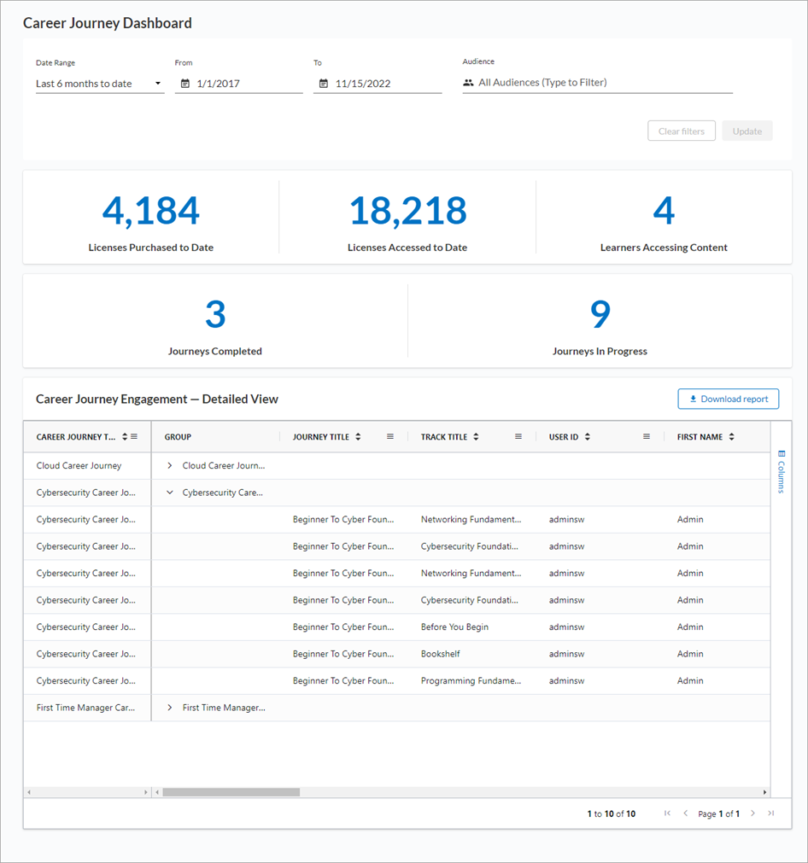
Task: Open the Journey Title column menu icon
Action: tap(390, 437)
